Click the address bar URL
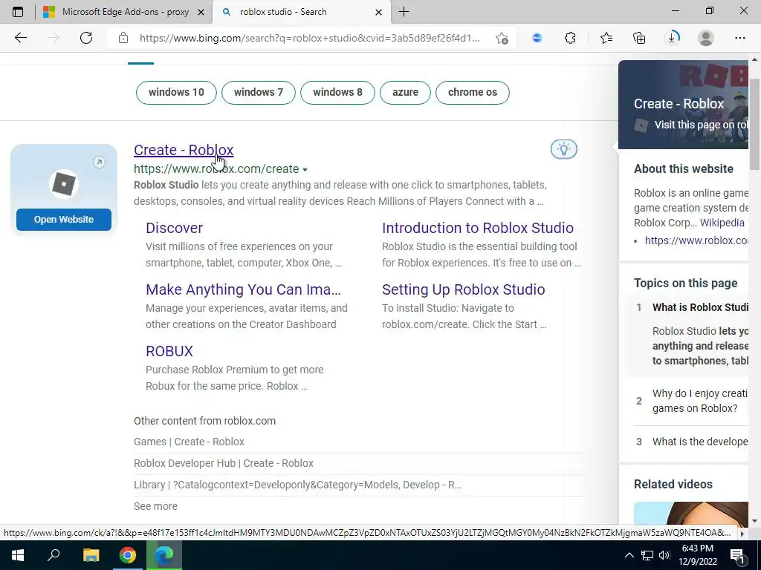This screenshot has width=761, height=570. coord(309,38)
